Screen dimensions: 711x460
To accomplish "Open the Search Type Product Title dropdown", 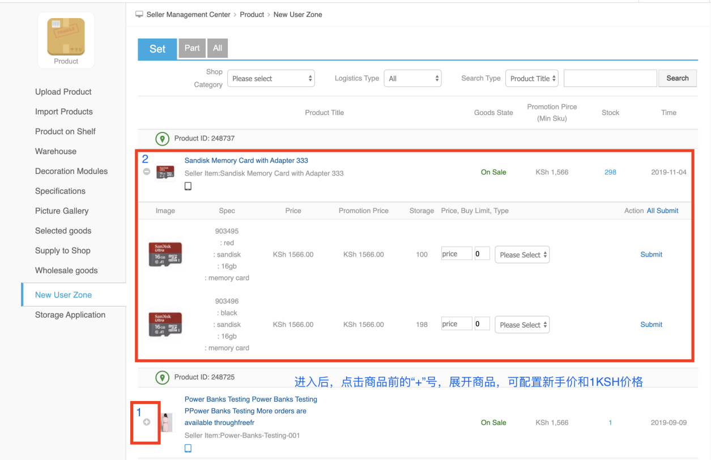I will [x=532, y=79].
